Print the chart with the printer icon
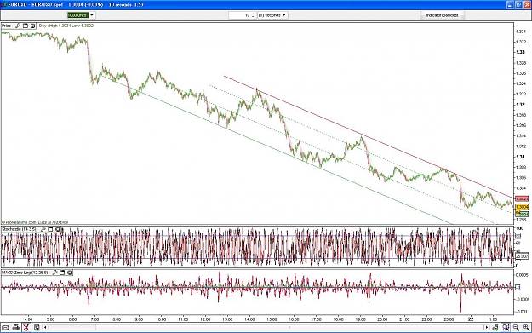Viewport: 532px width, 333px height. coord(15,328)
